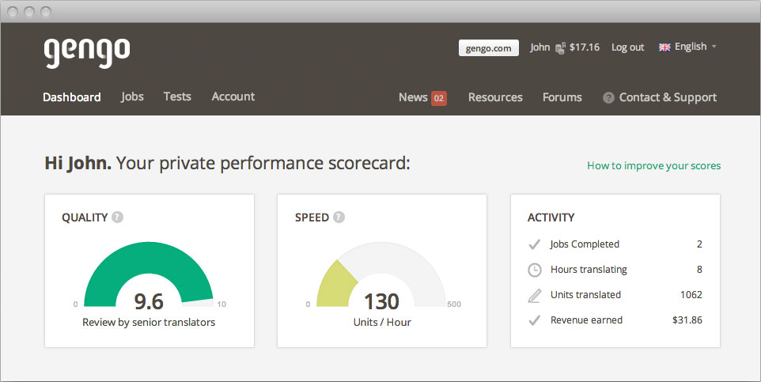Click the Jobs Completed checkmark icon
Image resolution: width=761 pixels, height=382 pixels.
tap(535, 244)
